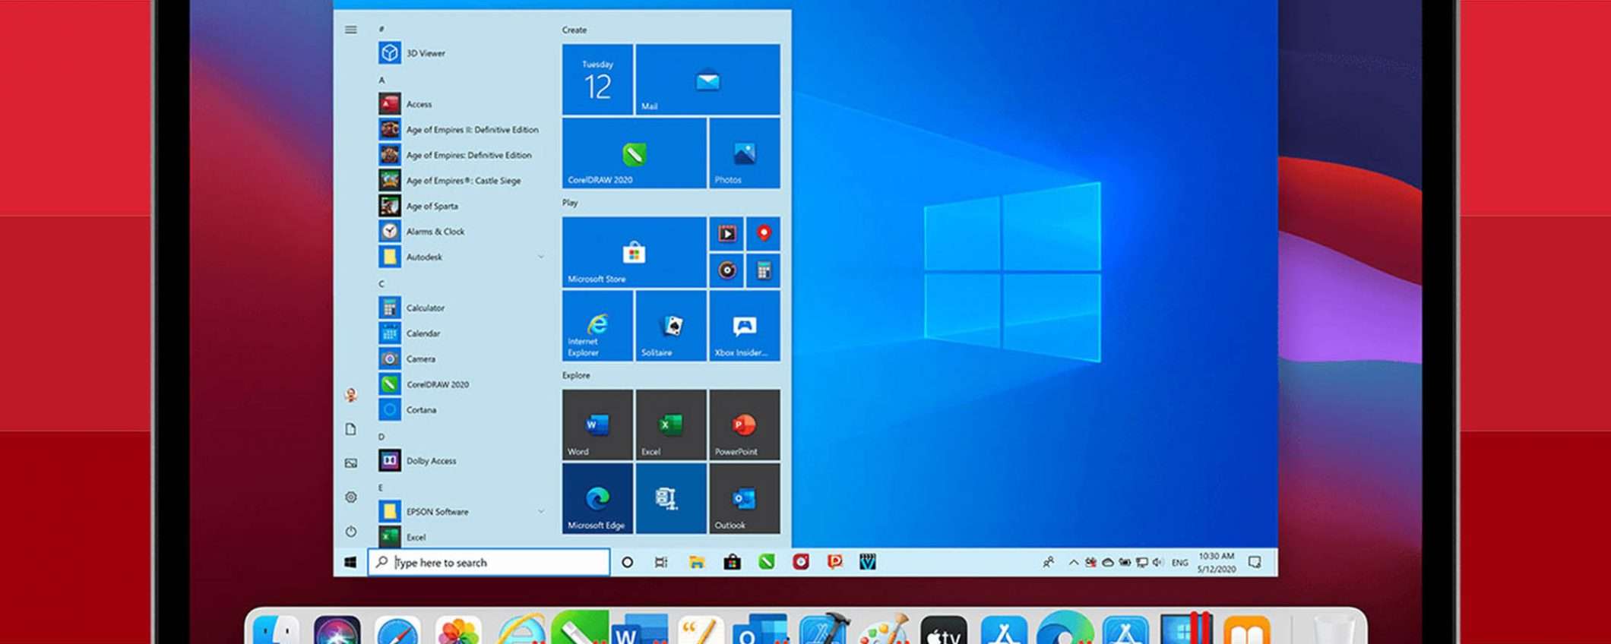
Task: Open the Word tile
Action: 597,425
